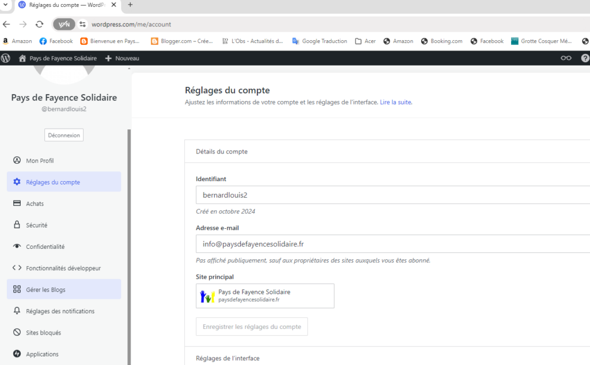Screen dimensions: 590x365
Task: Select Mon Profil in the sidebar
Action: [x=40, y=160]
